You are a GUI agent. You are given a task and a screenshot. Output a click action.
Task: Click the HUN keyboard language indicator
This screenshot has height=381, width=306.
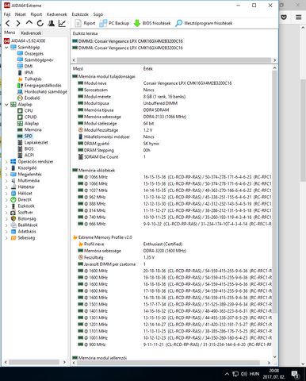tap(254, 374)
